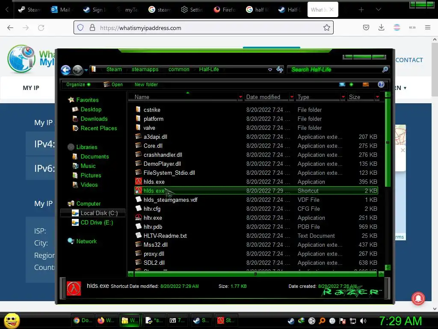The height and width of the screenshot is (329, 438).
Task: Click red notification bell on webpage
Action: click(418, 299)
